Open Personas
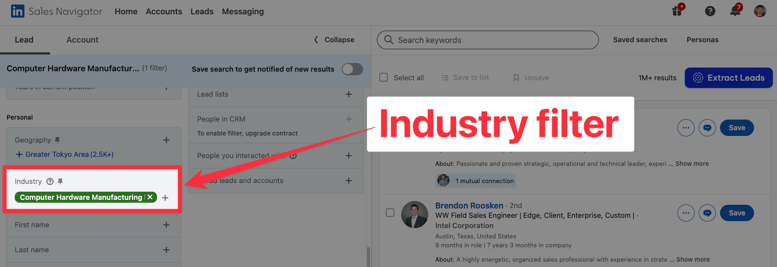The image size is (777, 267). click(x=703, y=40)
